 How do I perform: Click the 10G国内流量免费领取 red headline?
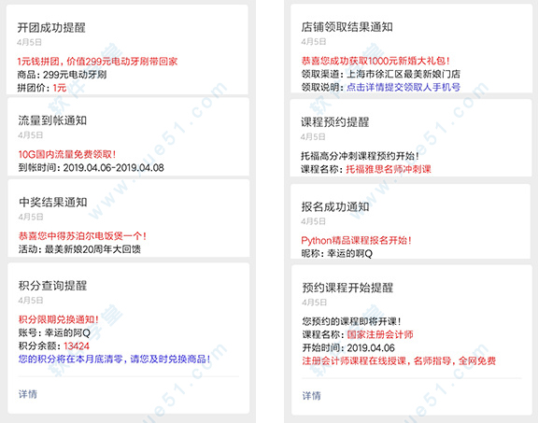point(67,154)
